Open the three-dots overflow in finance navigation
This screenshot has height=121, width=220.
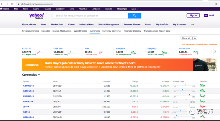point(192,25)
